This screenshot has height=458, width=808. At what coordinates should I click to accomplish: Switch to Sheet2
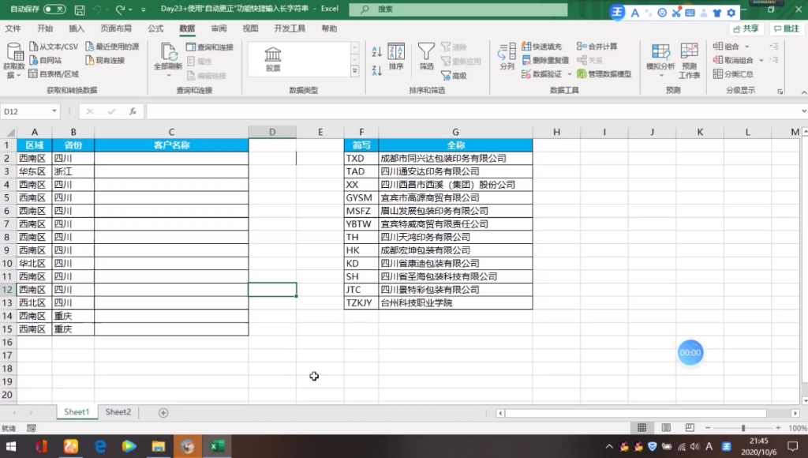117,411
